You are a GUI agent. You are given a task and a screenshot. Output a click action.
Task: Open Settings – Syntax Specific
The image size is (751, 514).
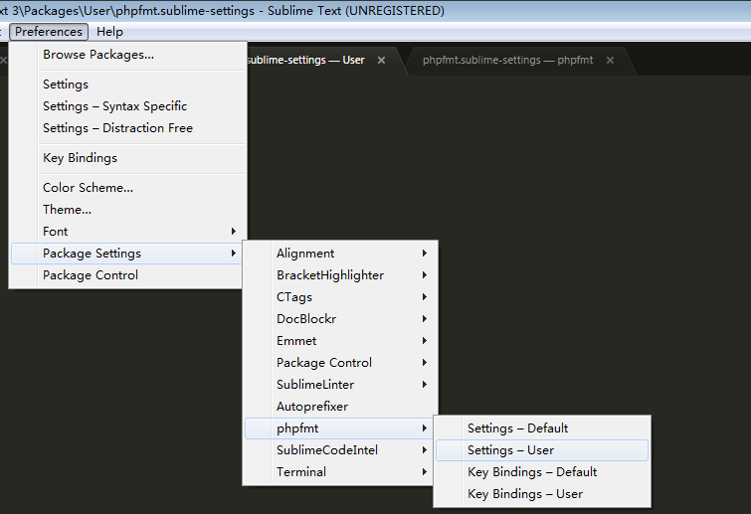pyautogui.click(x=114, y=106)
